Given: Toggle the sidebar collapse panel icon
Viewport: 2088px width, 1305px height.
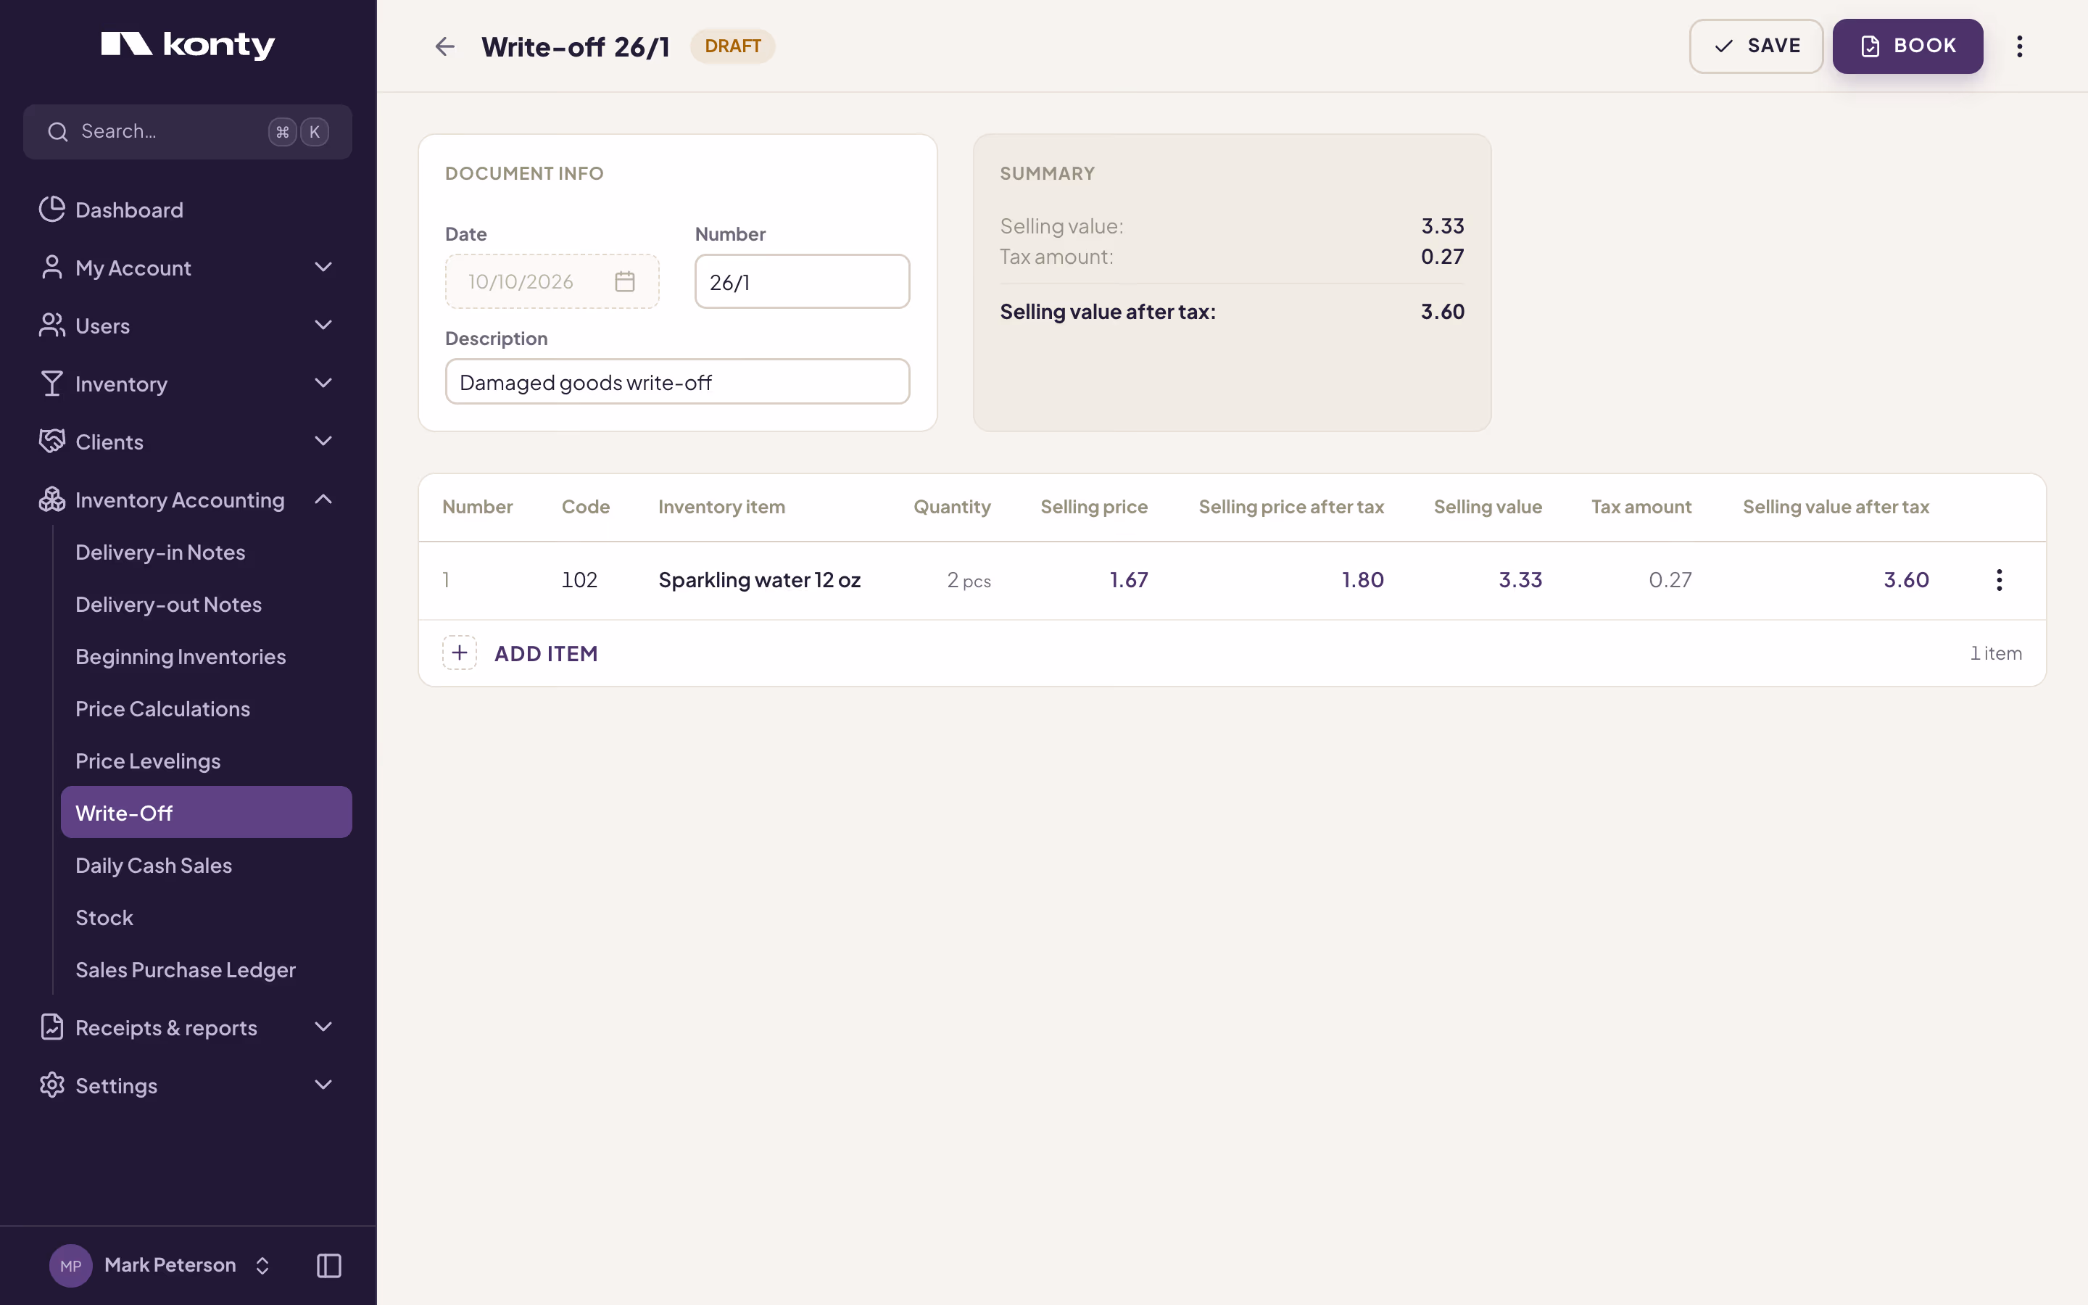Looking at the screenshot, I should click(328, 1265).
